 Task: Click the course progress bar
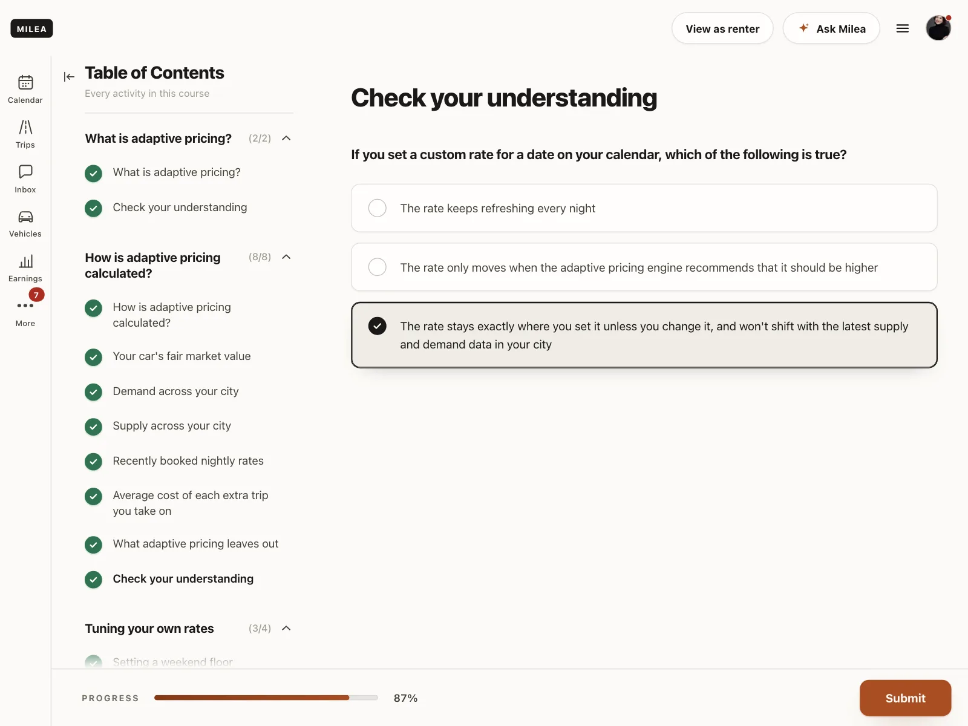click(266, 698)
